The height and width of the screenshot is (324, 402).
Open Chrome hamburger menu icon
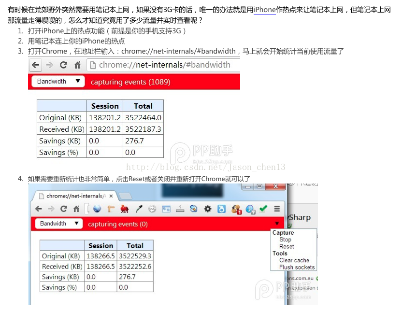(x=277, y=209)
